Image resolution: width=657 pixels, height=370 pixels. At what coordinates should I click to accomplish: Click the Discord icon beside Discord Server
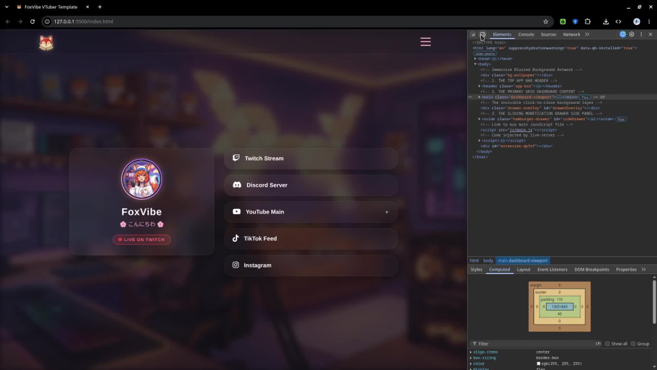click(237, 185)
